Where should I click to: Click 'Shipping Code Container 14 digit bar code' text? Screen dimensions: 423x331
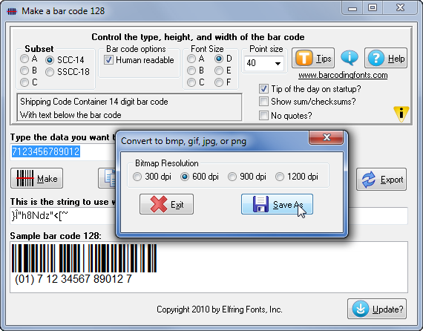click(94, 102)
